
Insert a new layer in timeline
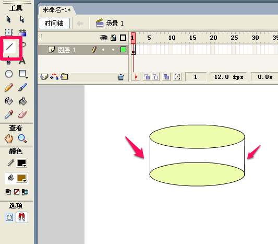point(44,77)
